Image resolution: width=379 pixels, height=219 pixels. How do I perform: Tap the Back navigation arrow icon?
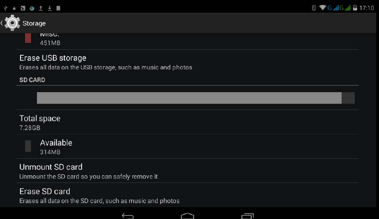click(128, 216)
